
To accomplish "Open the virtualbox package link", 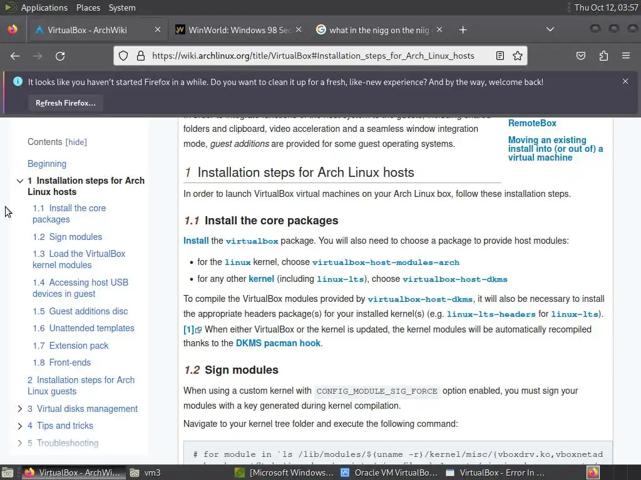I will [252, 241].
